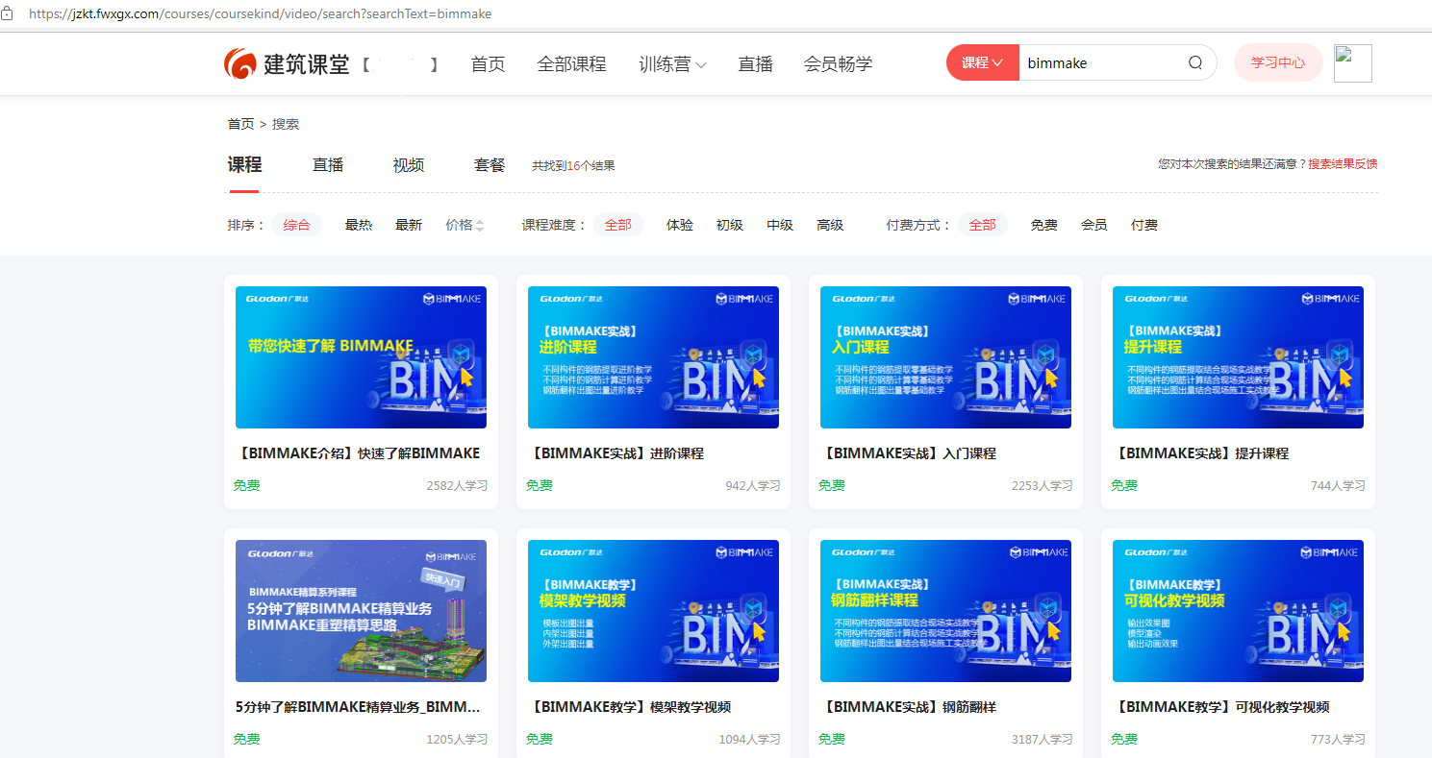The height and width of the screenshot is (758, 1432).
Task: Select the 课程 results tab
Action: [x=244, y=164]
